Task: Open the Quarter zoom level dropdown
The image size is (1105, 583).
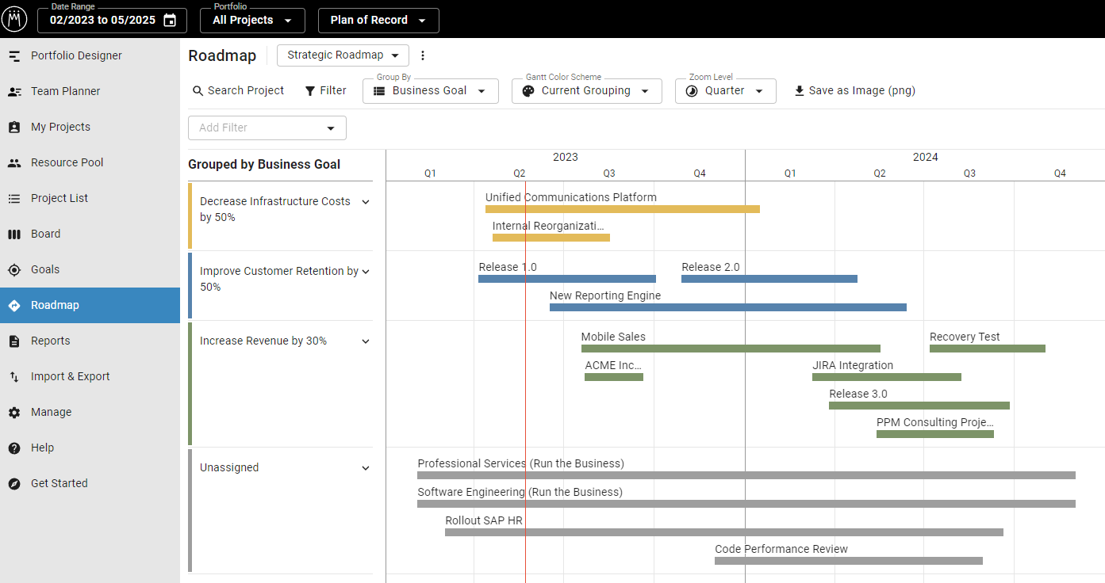Action: point(725,91)
